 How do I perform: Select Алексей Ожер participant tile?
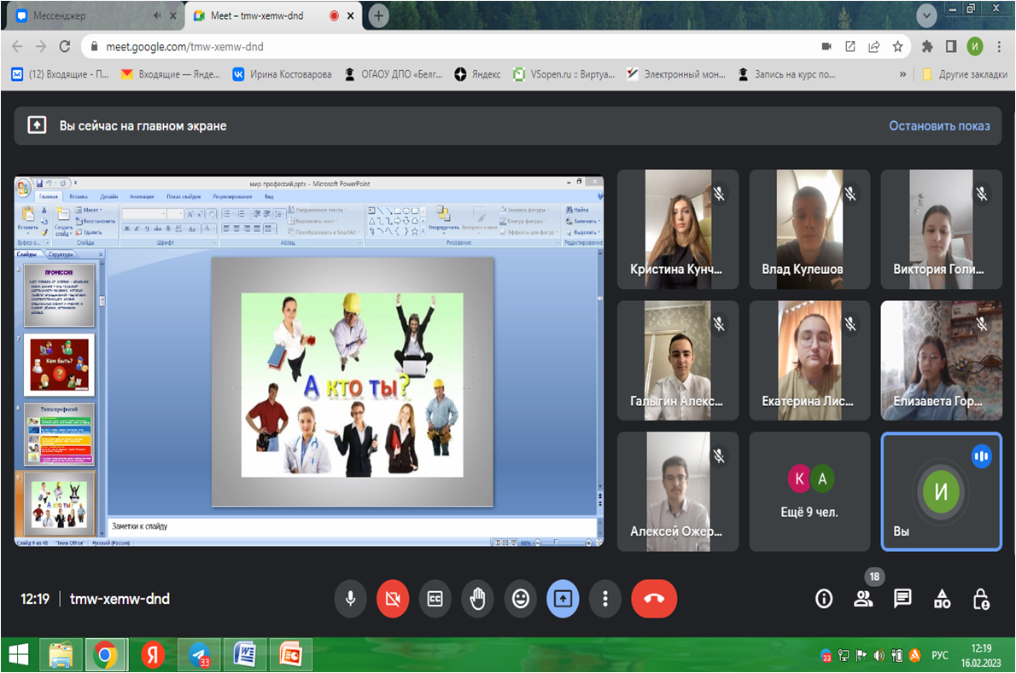[678, 492]
